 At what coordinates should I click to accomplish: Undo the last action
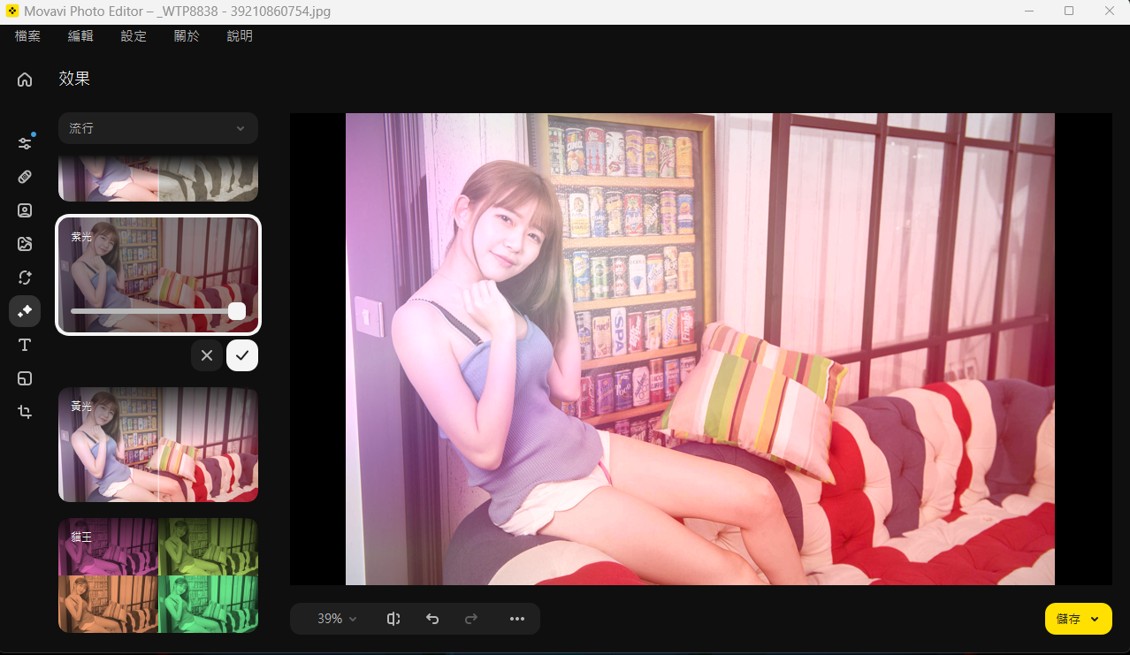click(432, 619)
